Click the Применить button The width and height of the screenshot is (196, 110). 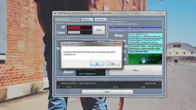[x=100, y=20]
